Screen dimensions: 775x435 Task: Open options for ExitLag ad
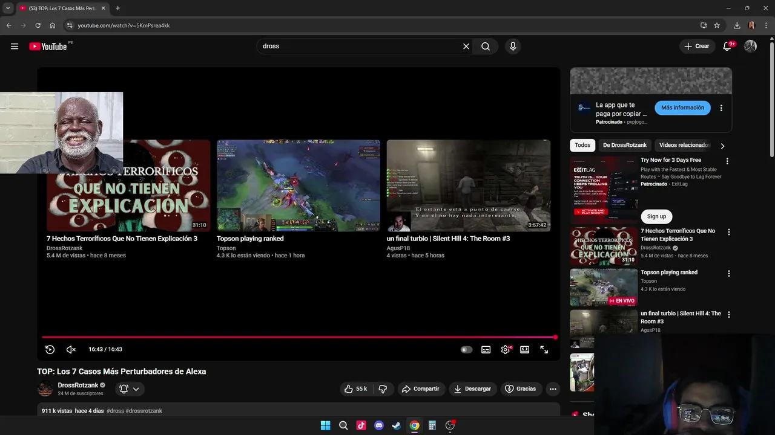[x=727, y=161]
